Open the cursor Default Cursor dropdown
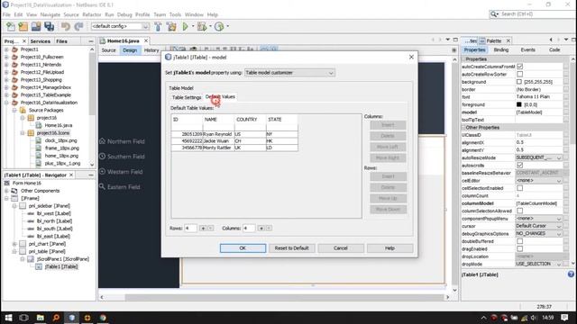This screenshot has width=577, height=324. click(539, 226)
